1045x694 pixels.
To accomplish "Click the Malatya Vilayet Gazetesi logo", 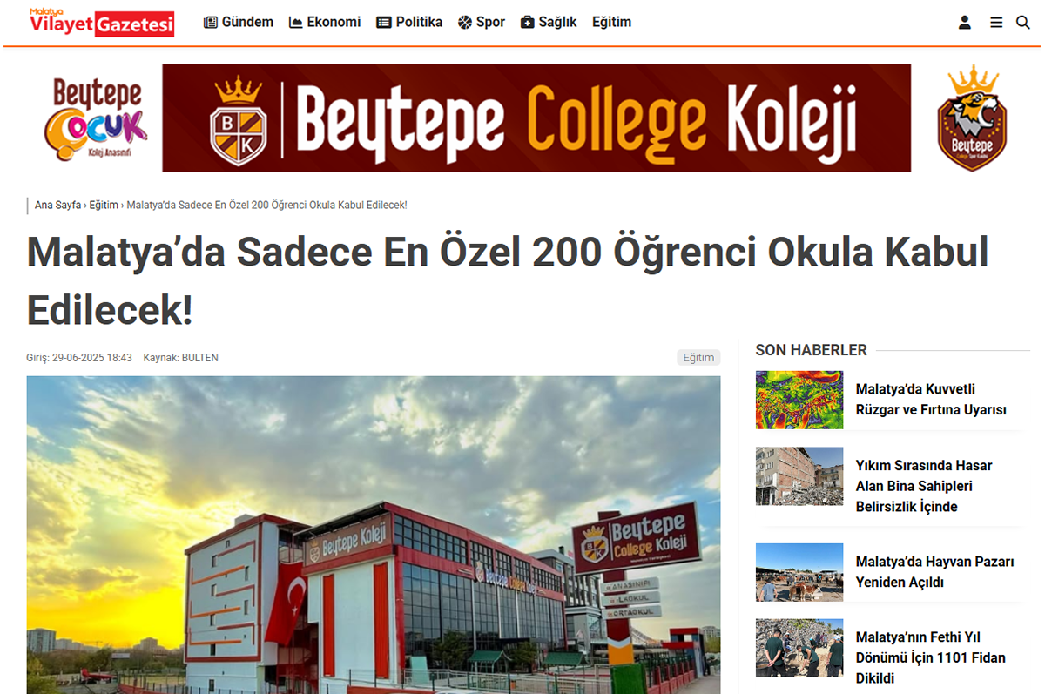I will coord(101,23).
